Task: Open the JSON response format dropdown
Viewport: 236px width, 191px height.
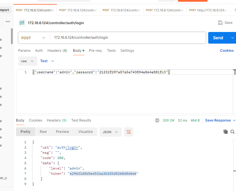Action: [x=111, y=132]
